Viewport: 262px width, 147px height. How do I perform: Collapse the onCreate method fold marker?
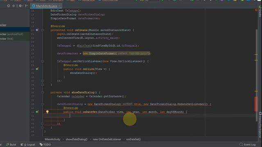point(43,30)
